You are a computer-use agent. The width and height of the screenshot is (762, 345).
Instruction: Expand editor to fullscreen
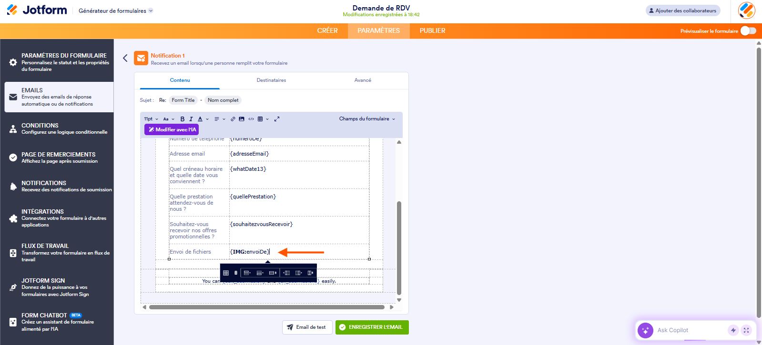277,119
